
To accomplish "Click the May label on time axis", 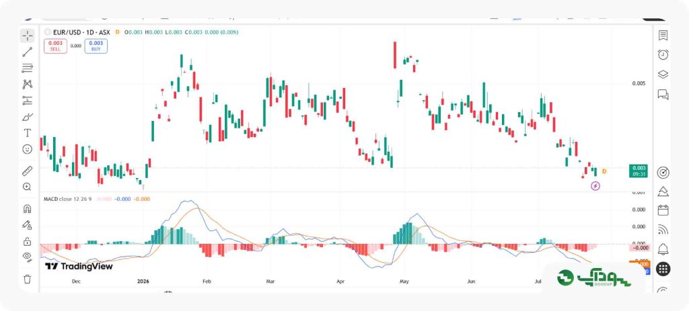I will click(x=404, y=281).
